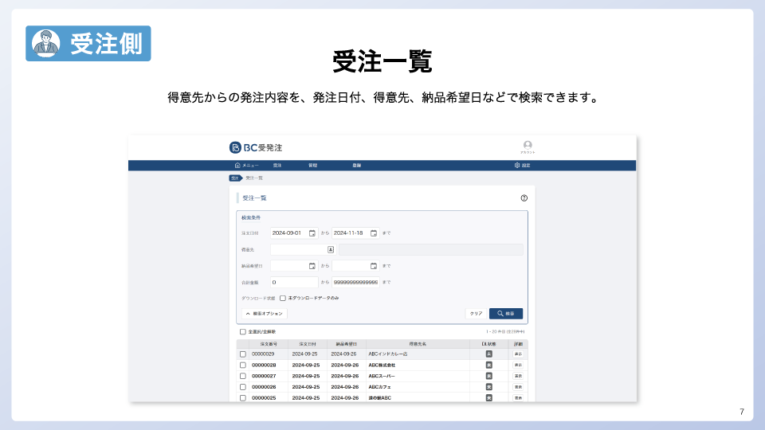Open the 受注 menu in the navigation bar
765x430 pixels.
(277, 166)
